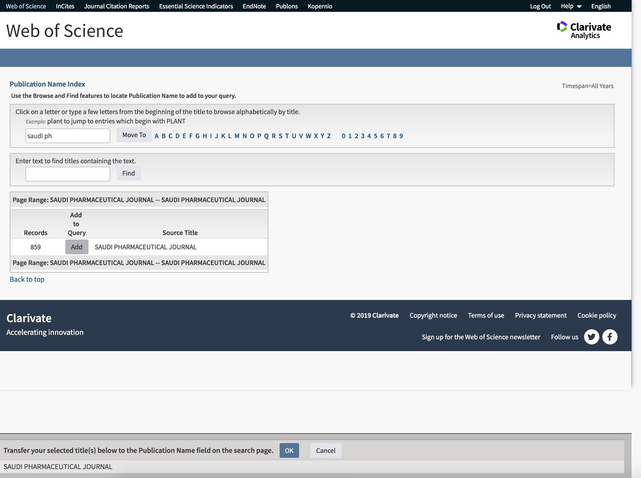The height and width of the screenshot is (478, 641).
Task: Focus the browse-by-title input field
Action: pos(68,136)
